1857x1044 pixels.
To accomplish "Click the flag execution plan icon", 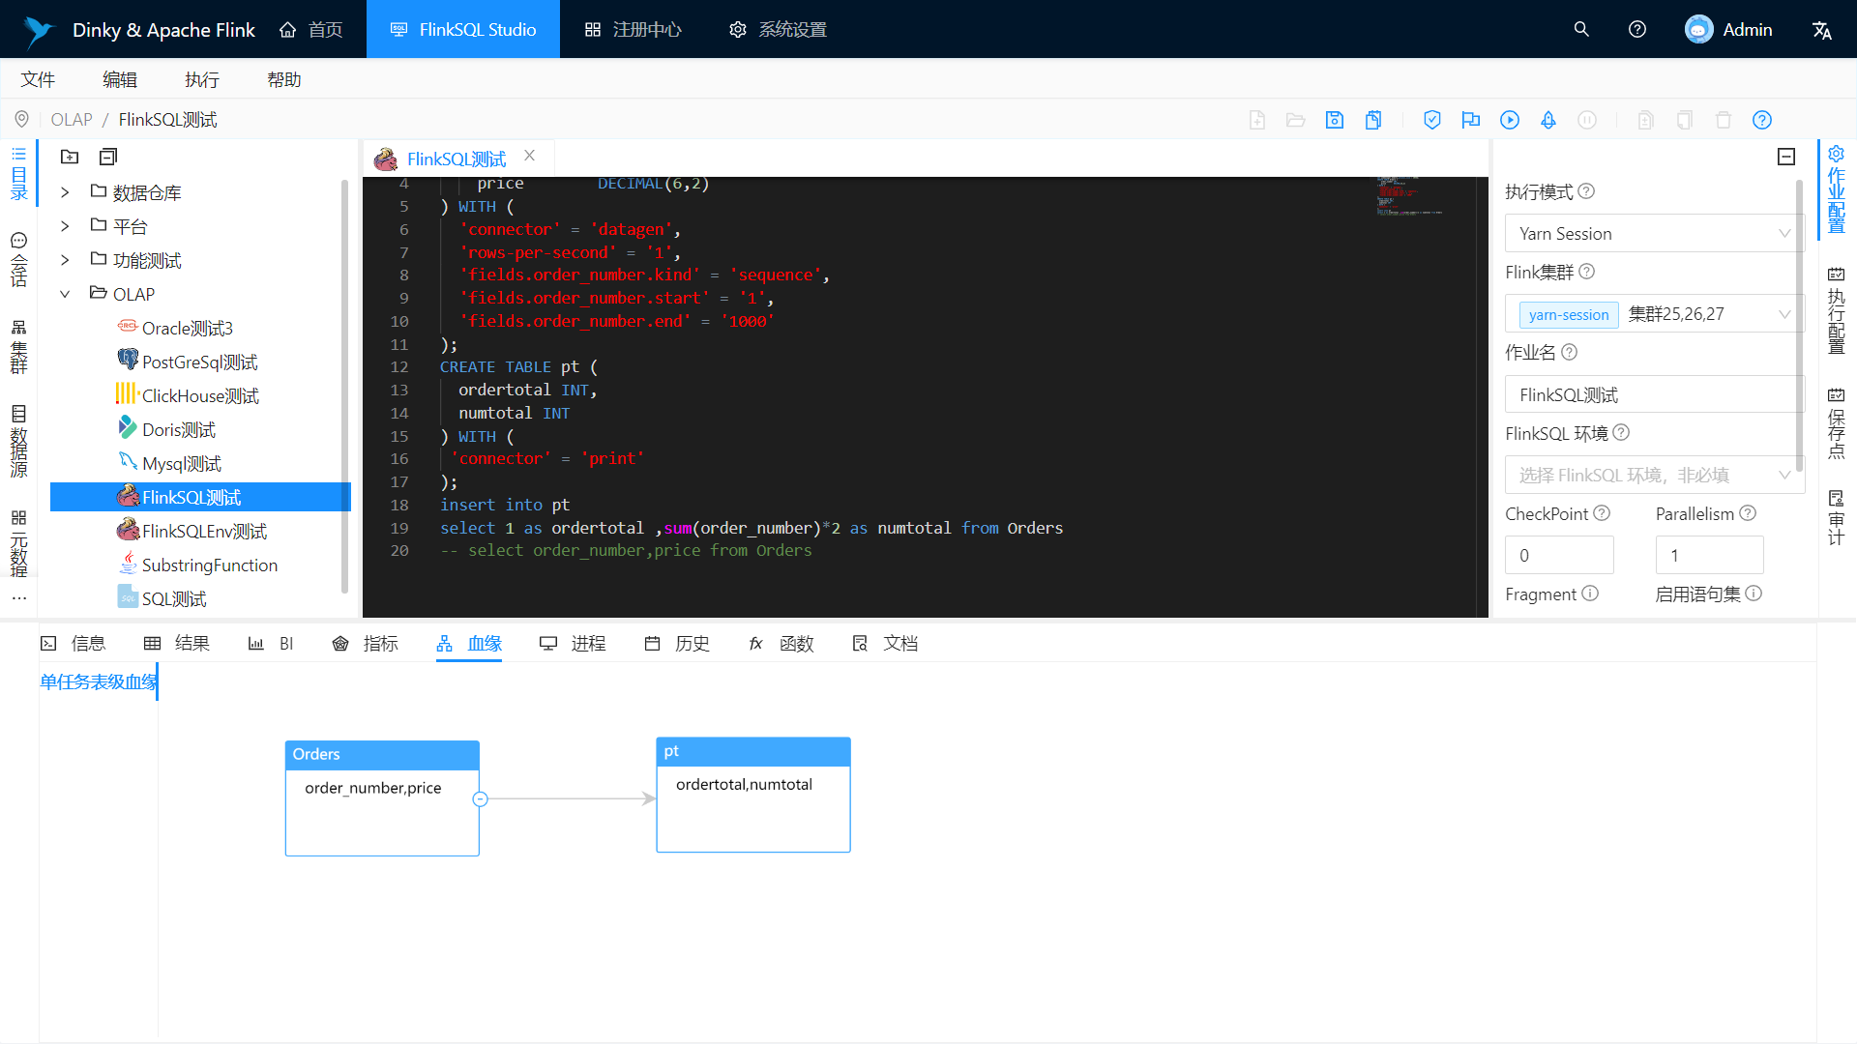I will pos(1471,120).
